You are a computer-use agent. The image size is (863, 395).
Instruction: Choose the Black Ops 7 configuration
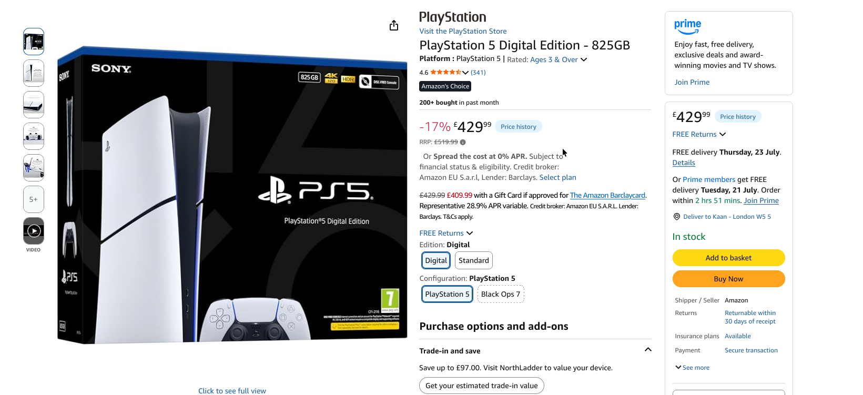pyautogui.click(x=501, y=294)
